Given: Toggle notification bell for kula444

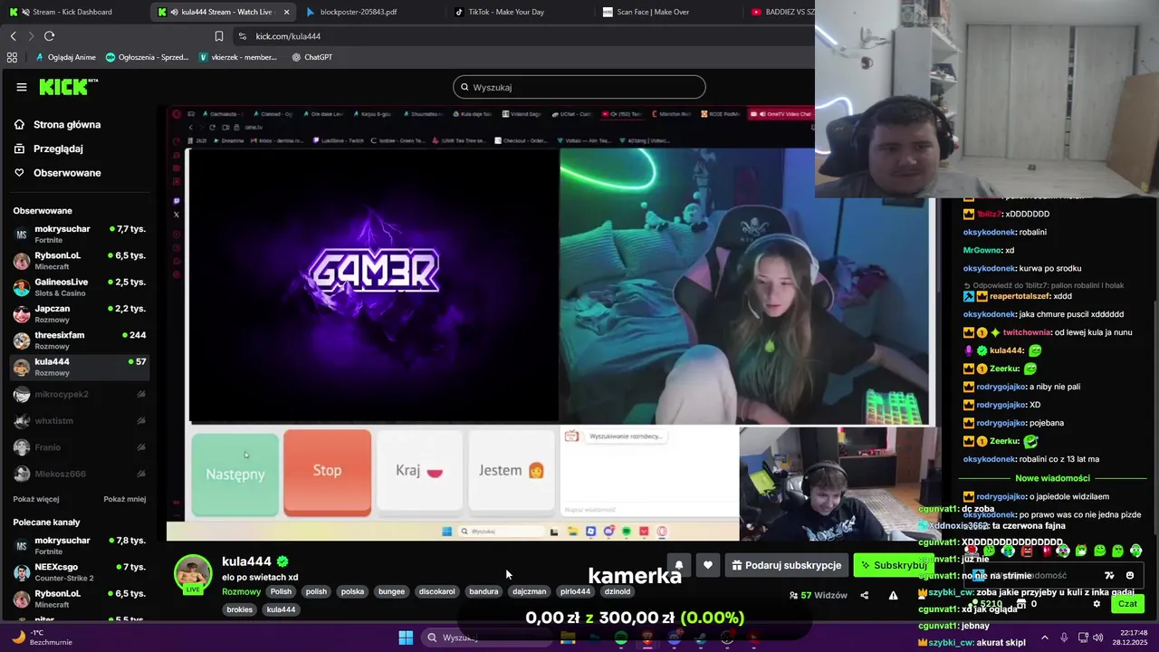Looking at the screenshot, I should (x=678, y=565).
